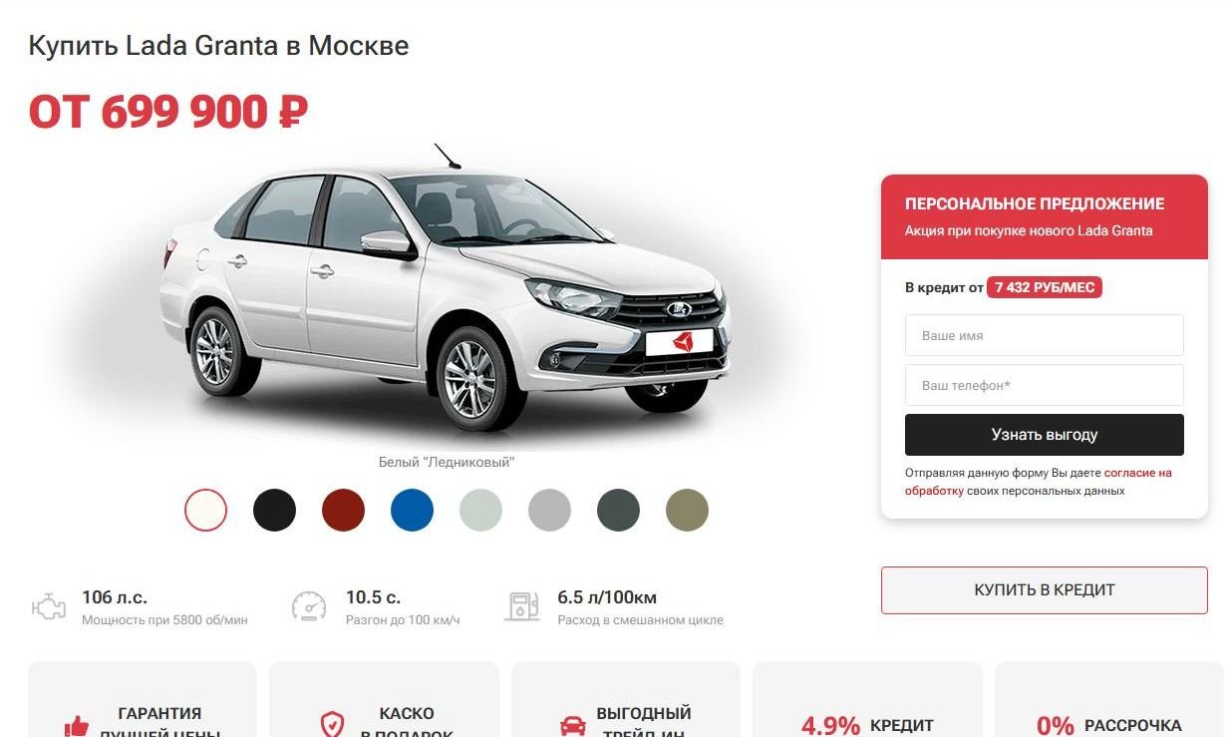Choose the black car color swatch
The height and width of the screenshot is (737, 1227).
275,511
